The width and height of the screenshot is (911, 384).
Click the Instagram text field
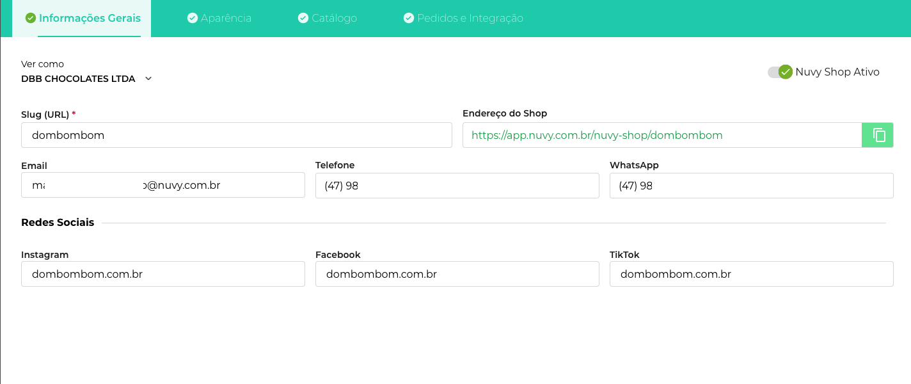(x=162, y=274)
